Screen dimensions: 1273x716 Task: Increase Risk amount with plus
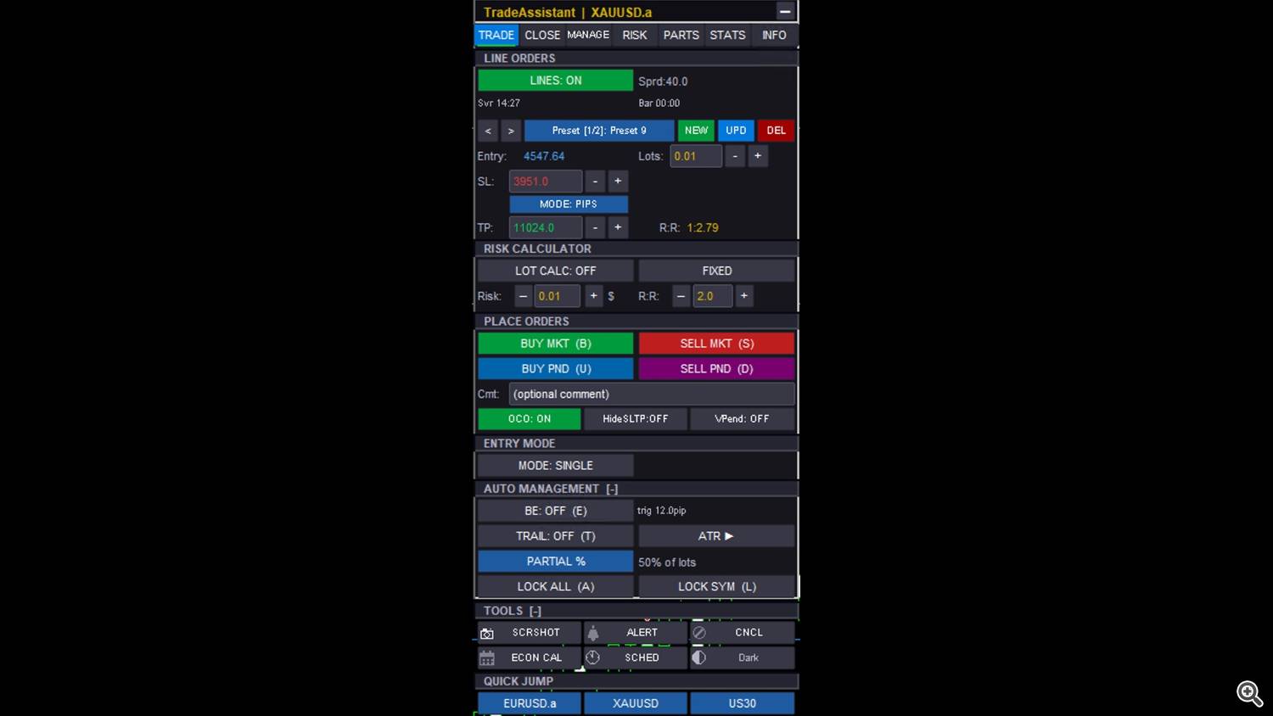click(593, 296)
